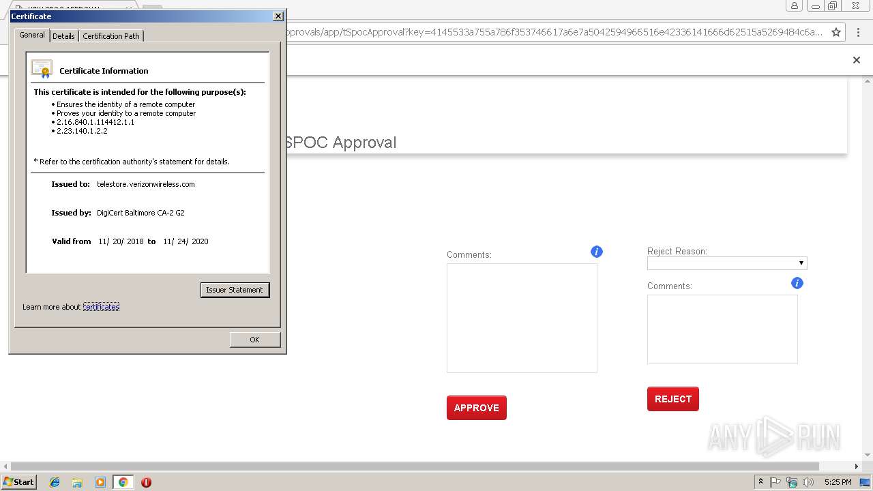
Task: Open the network status tray icon
Action: tap(792, 482)
